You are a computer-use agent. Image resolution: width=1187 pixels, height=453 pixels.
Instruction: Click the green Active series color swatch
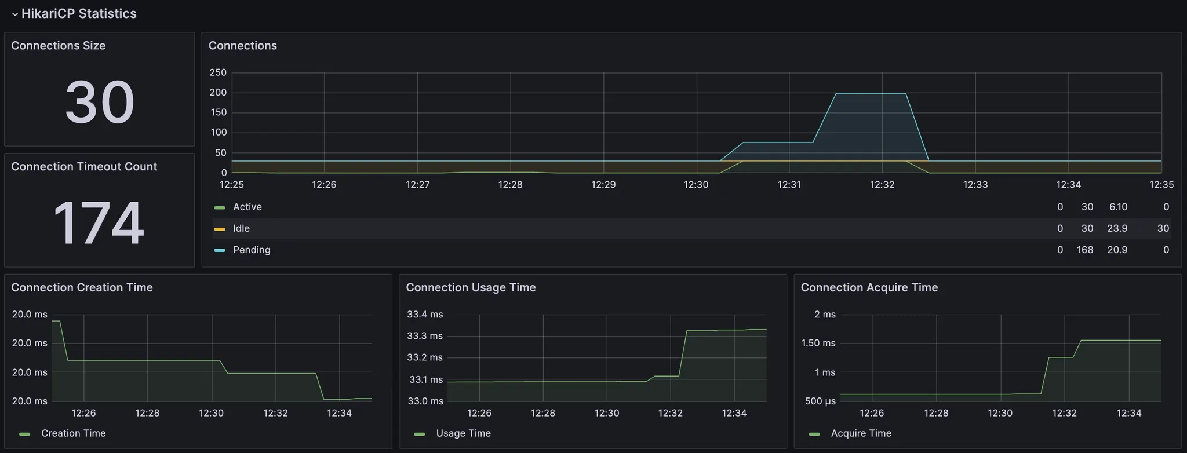[220, 207]
